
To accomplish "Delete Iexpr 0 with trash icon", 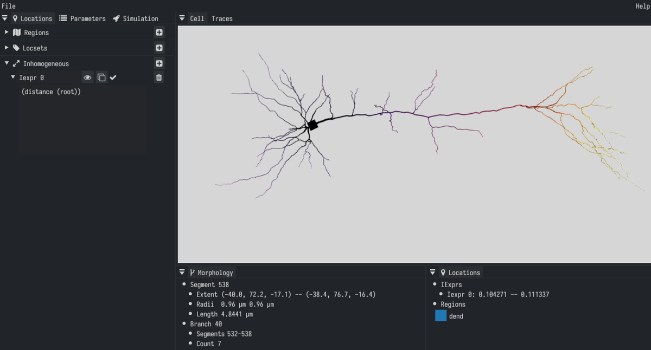I will tap(159, 77).
